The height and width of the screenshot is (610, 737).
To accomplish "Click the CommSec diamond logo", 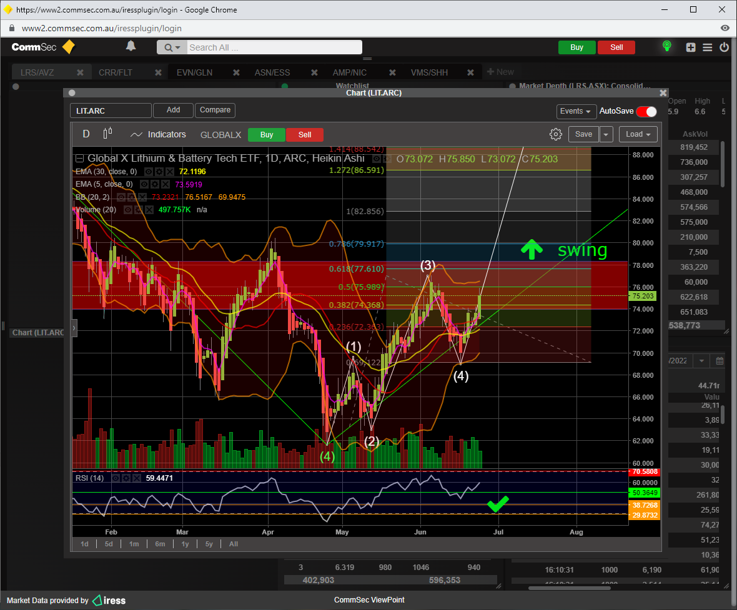I will point(69,47).
